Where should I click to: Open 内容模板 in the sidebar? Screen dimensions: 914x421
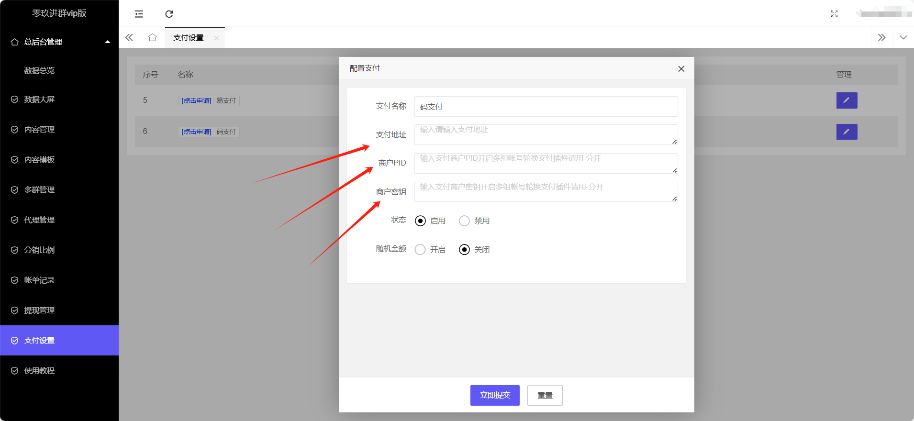pyautogui.click(x=59, y=160)
